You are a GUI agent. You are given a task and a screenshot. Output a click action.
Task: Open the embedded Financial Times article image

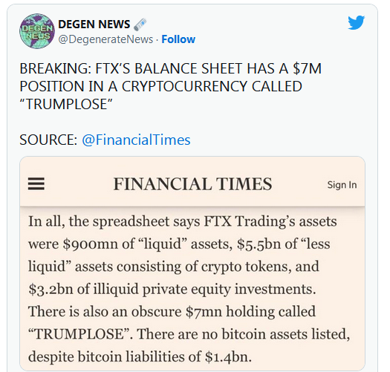192,264
